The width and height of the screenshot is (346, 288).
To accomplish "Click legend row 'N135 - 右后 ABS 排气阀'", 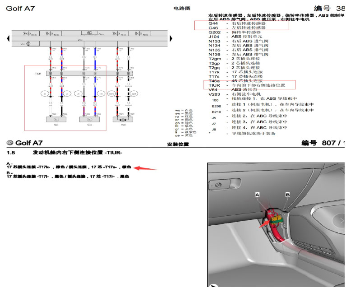I will [x=239, y=50].
